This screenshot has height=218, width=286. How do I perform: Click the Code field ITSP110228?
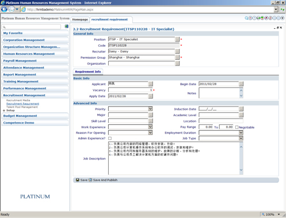pos(144,45)
